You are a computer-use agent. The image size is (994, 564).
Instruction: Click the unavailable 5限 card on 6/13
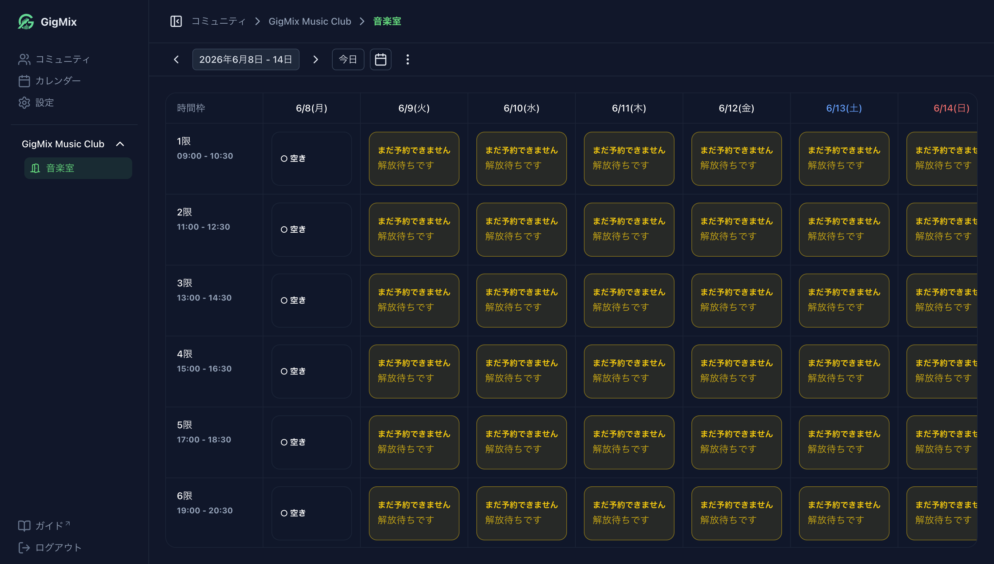pyautogui.click(x=844, y=442)
